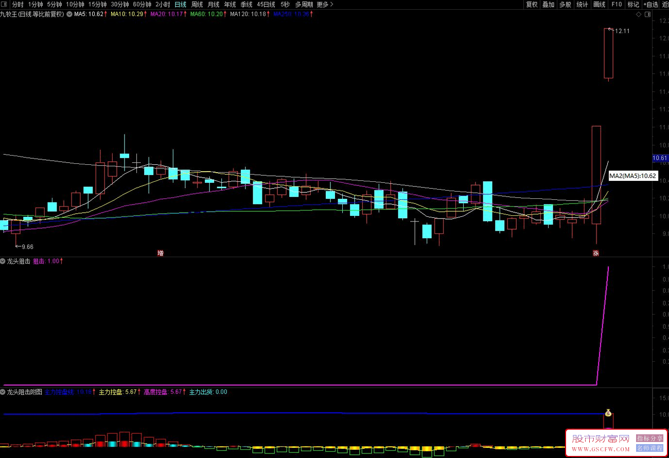Click the 叠加 overlay button

click(549, 4)
